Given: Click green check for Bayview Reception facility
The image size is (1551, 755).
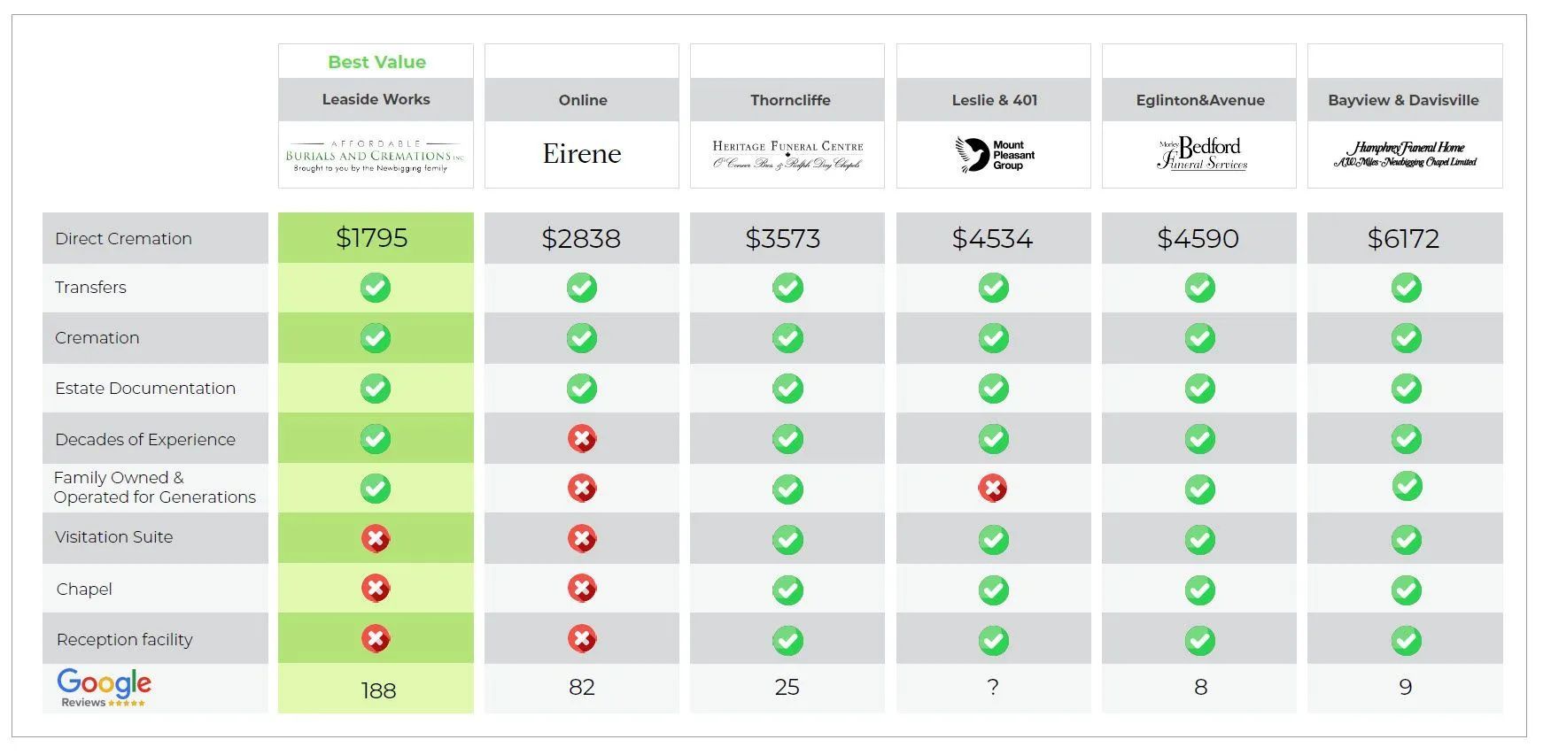Looking at the screenshot, I should [1406, 640].
